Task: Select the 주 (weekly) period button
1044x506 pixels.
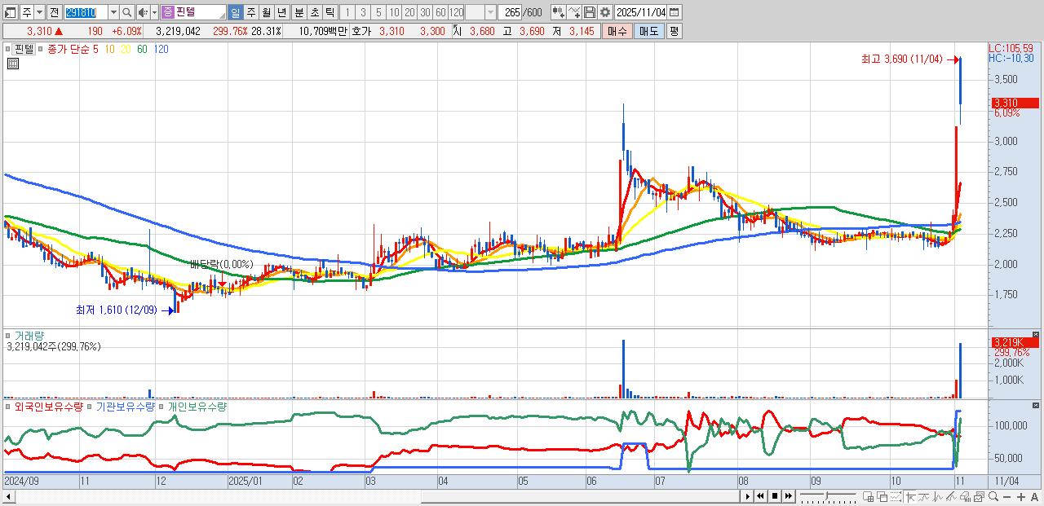Action: pos(250,12)
